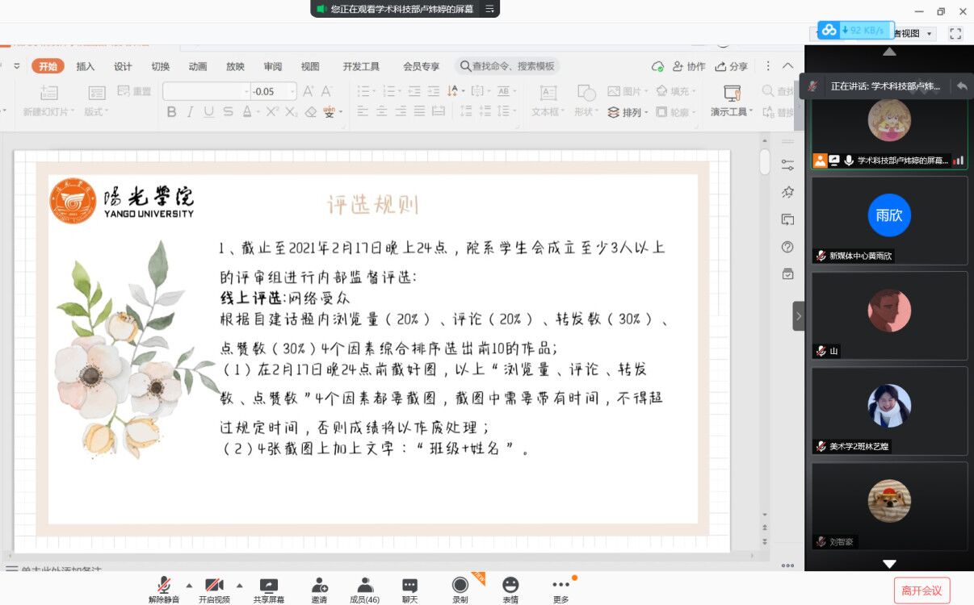Expand video options arrow next to camera

pos(239,585)
